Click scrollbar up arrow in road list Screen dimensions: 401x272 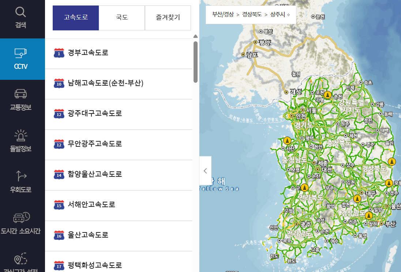click(x=196, y=36)
